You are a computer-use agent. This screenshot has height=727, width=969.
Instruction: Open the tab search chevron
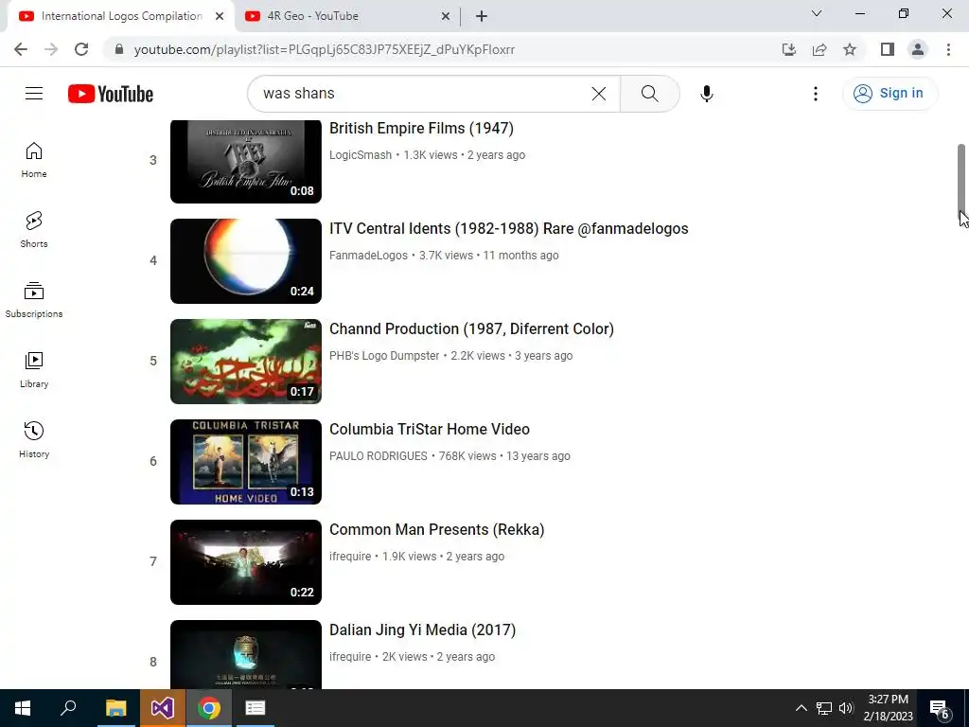coord(817,13)
